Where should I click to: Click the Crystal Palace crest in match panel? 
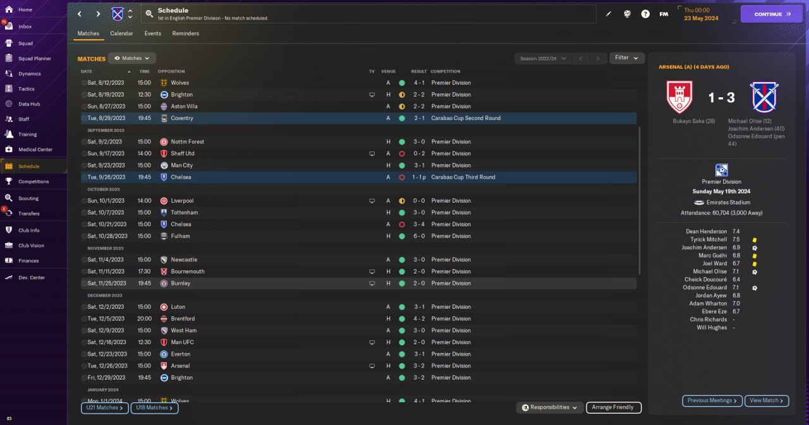765,97
